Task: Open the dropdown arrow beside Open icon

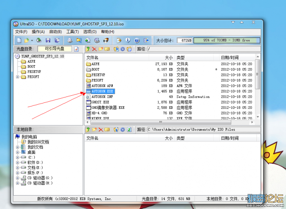Action: pos(32,41)
